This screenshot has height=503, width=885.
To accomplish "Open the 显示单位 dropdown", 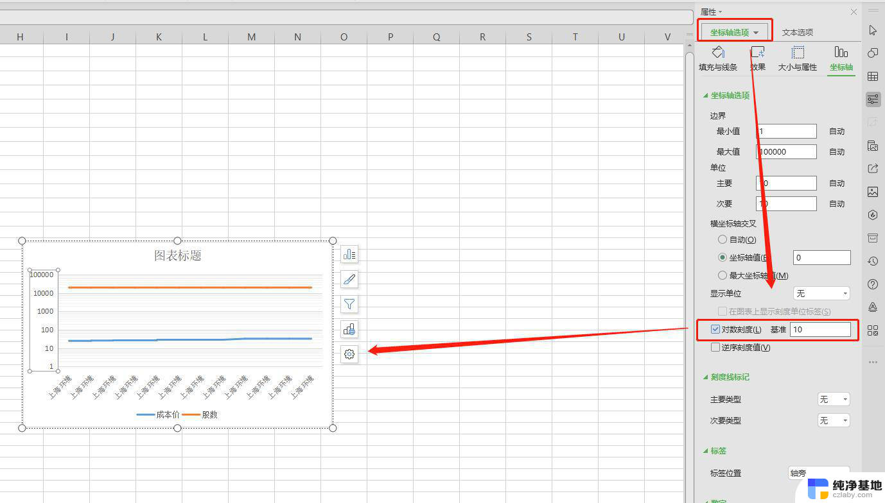I will click(x=822, y=293).
